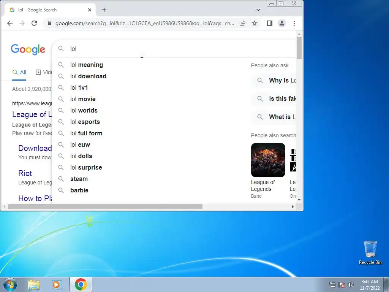Click the 'League of Legends' Band label
This screenshot has height=292, width=389.
[263, 186]
